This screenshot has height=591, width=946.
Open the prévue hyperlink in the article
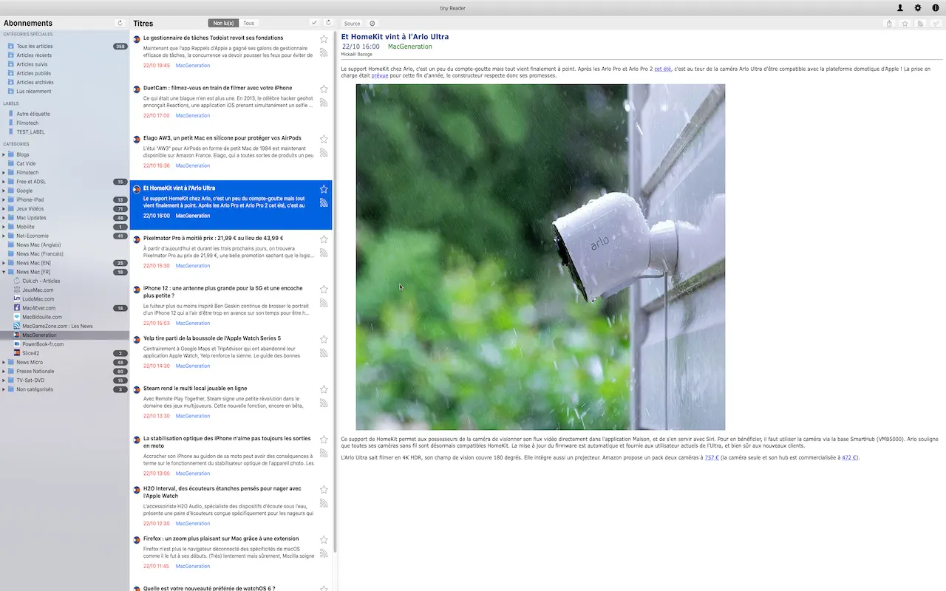(379, 75)
